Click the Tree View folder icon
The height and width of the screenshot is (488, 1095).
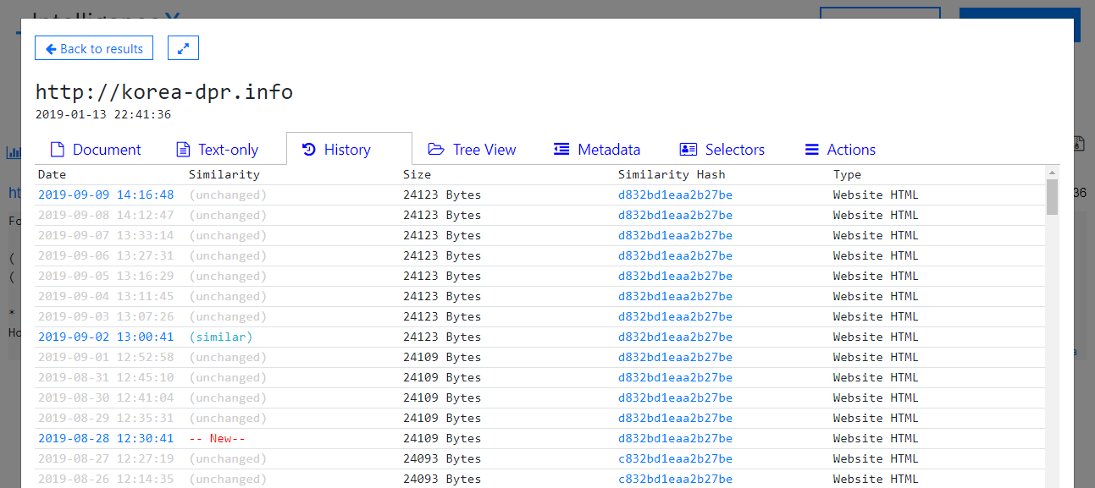tap(436, 150)
